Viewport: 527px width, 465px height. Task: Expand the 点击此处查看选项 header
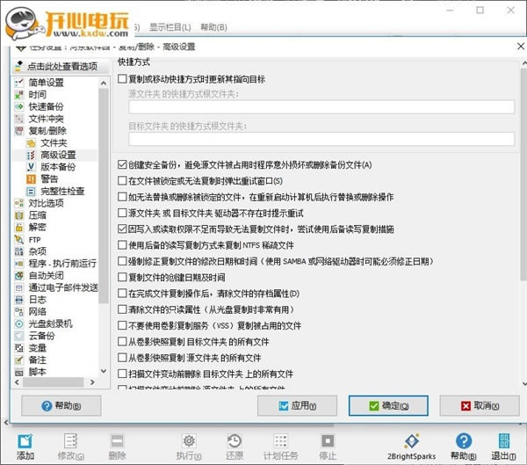(60, 67)
